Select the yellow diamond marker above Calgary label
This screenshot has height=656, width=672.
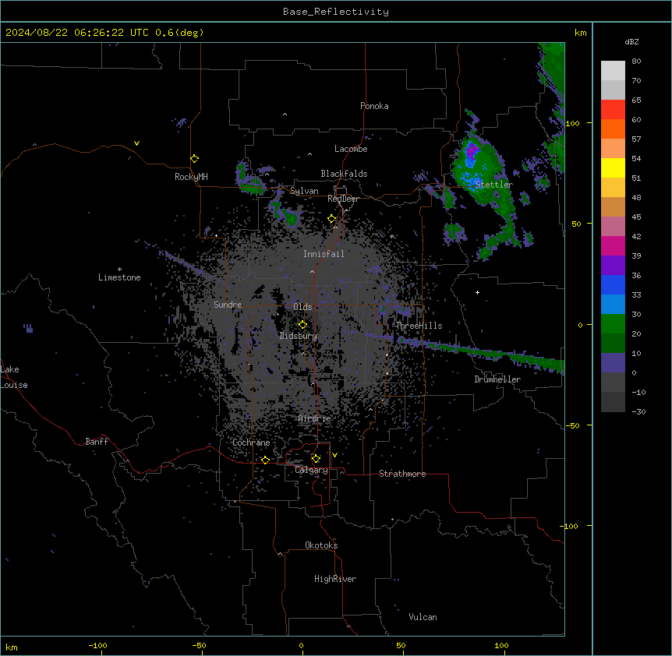316,459
